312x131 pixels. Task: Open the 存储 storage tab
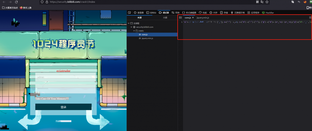coord(224,12)
